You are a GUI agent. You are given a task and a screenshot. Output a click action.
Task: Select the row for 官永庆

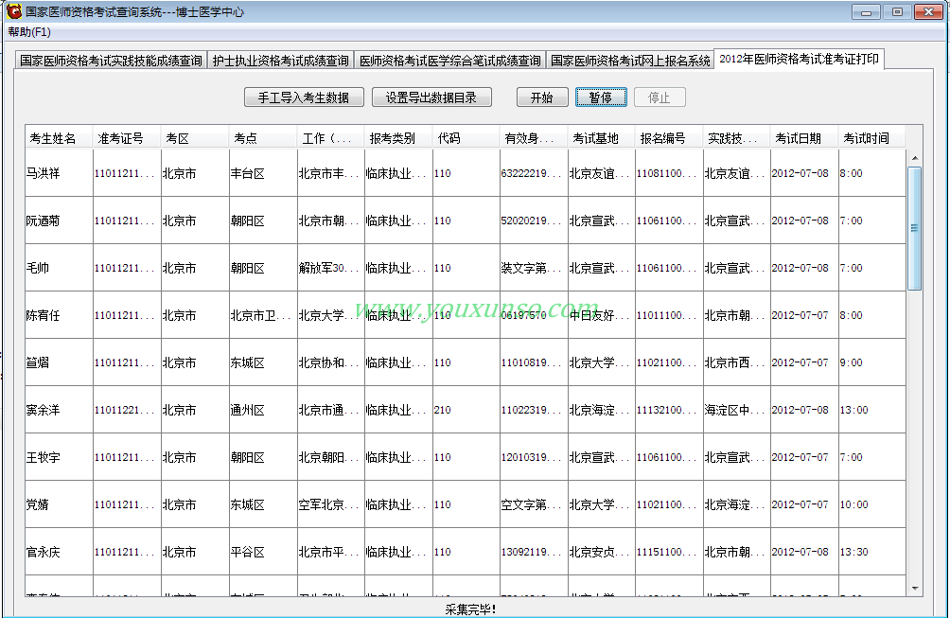point(466,552)
